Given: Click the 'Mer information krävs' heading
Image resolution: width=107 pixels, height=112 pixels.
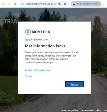Looking at the screenshot, I should (x=45, y=46).
